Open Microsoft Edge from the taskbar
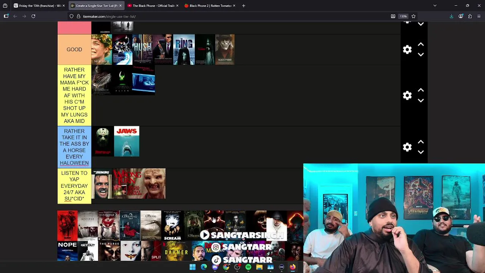Viewport: 485px width, 273px height. tap(204, 267)
